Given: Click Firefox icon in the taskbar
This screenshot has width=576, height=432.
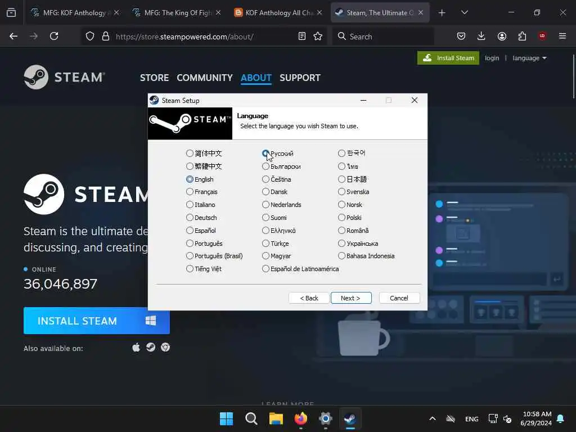Looking at the screenshot, I should tap(301, 418).
